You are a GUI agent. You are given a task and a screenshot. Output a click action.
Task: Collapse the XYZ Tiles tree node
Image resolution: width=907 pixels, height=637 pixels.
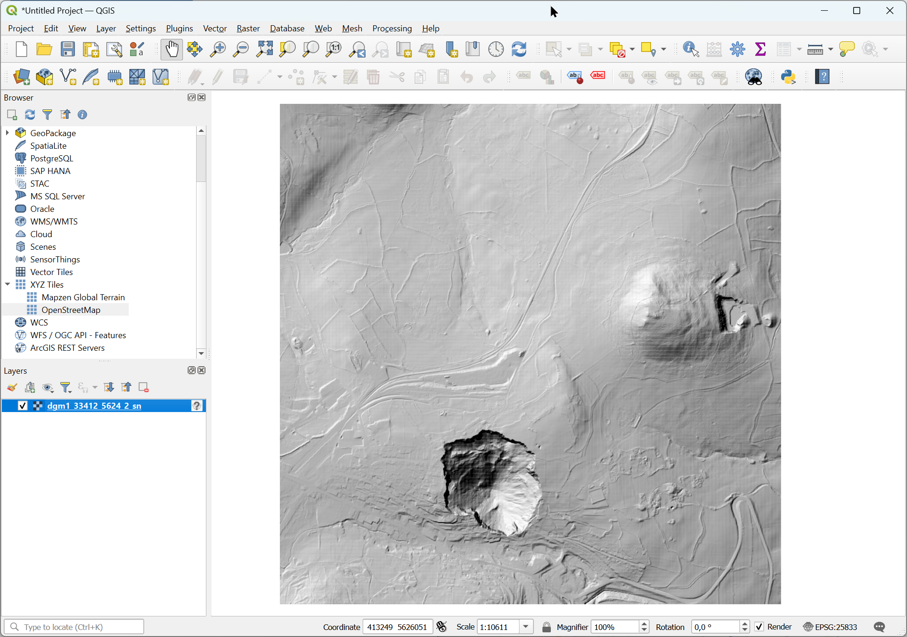[7, 284]
